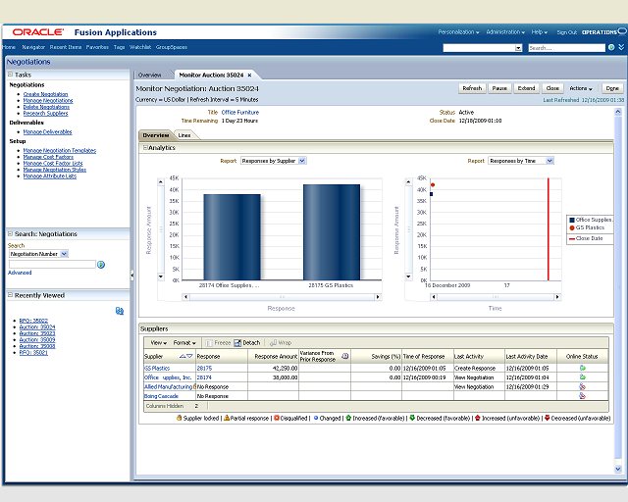Click online status icon for GS Plastics

click(582, 368)
